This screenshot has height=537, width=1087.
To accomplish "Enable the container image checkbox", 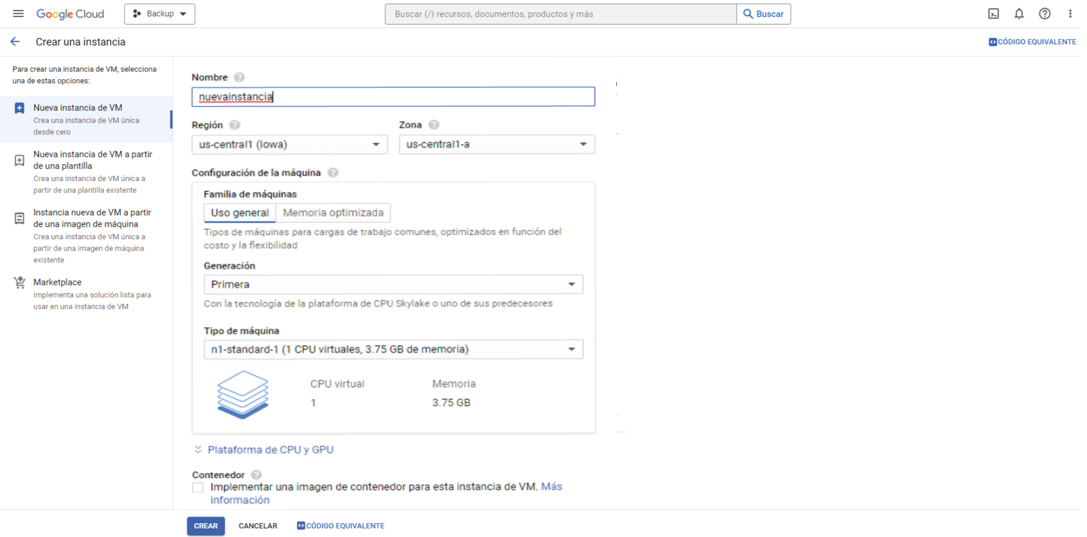I will (x=198, y=488).
